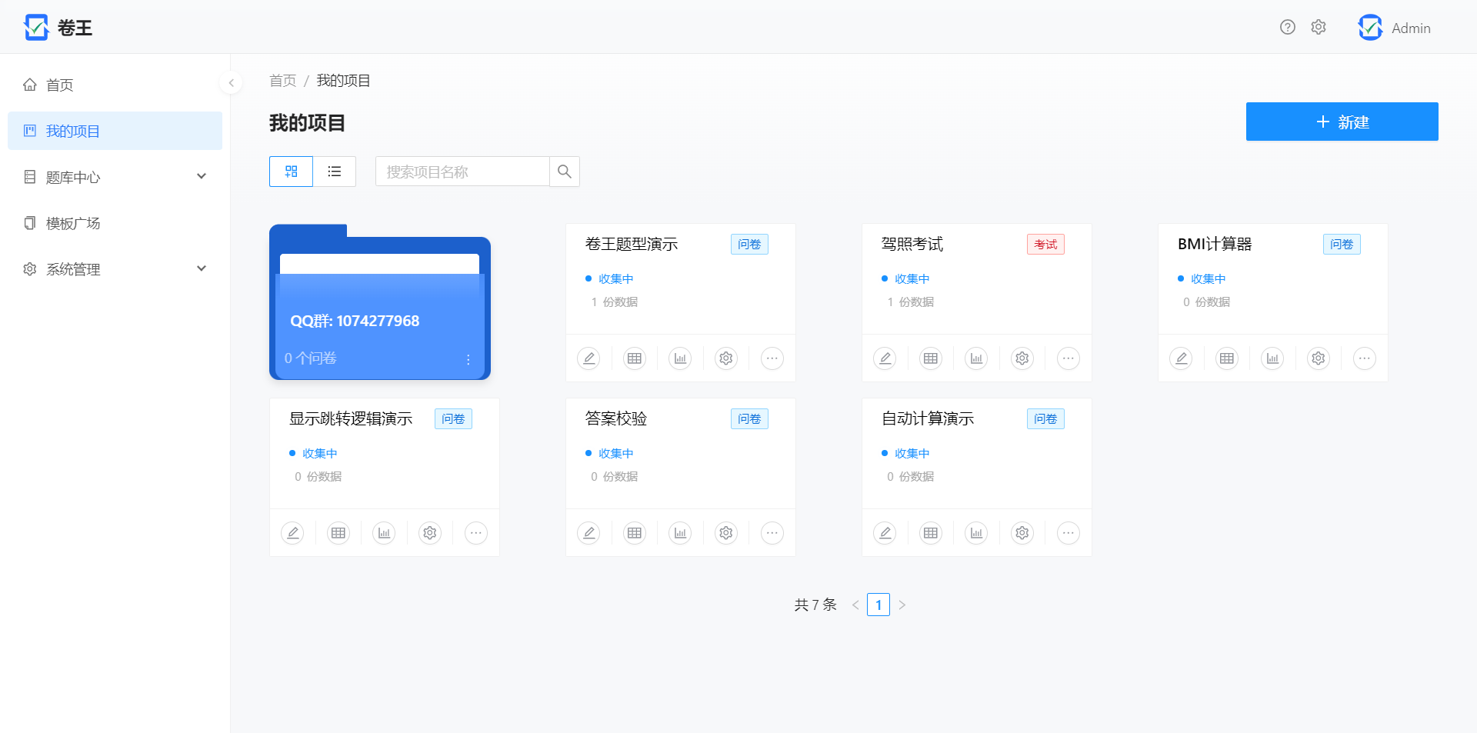The width and height of the screenshot is (1477, 733).
Task: Click the Admin username
Action: point(1411,28)
